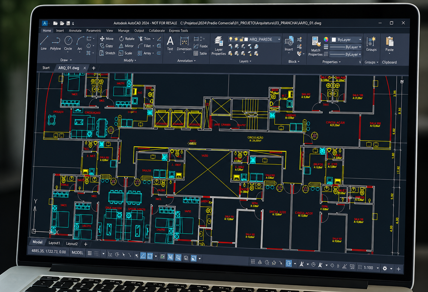This screenshot has height=292, width=428.
Task: Expand the Modify panel
Action: coord(130,60)
